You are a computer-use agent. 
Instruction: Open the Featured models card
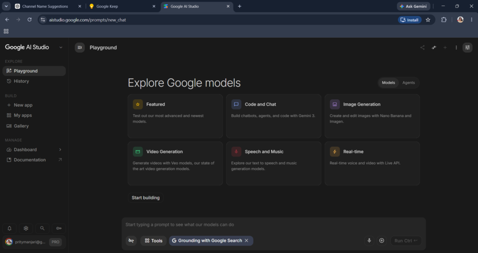point(176,116)
